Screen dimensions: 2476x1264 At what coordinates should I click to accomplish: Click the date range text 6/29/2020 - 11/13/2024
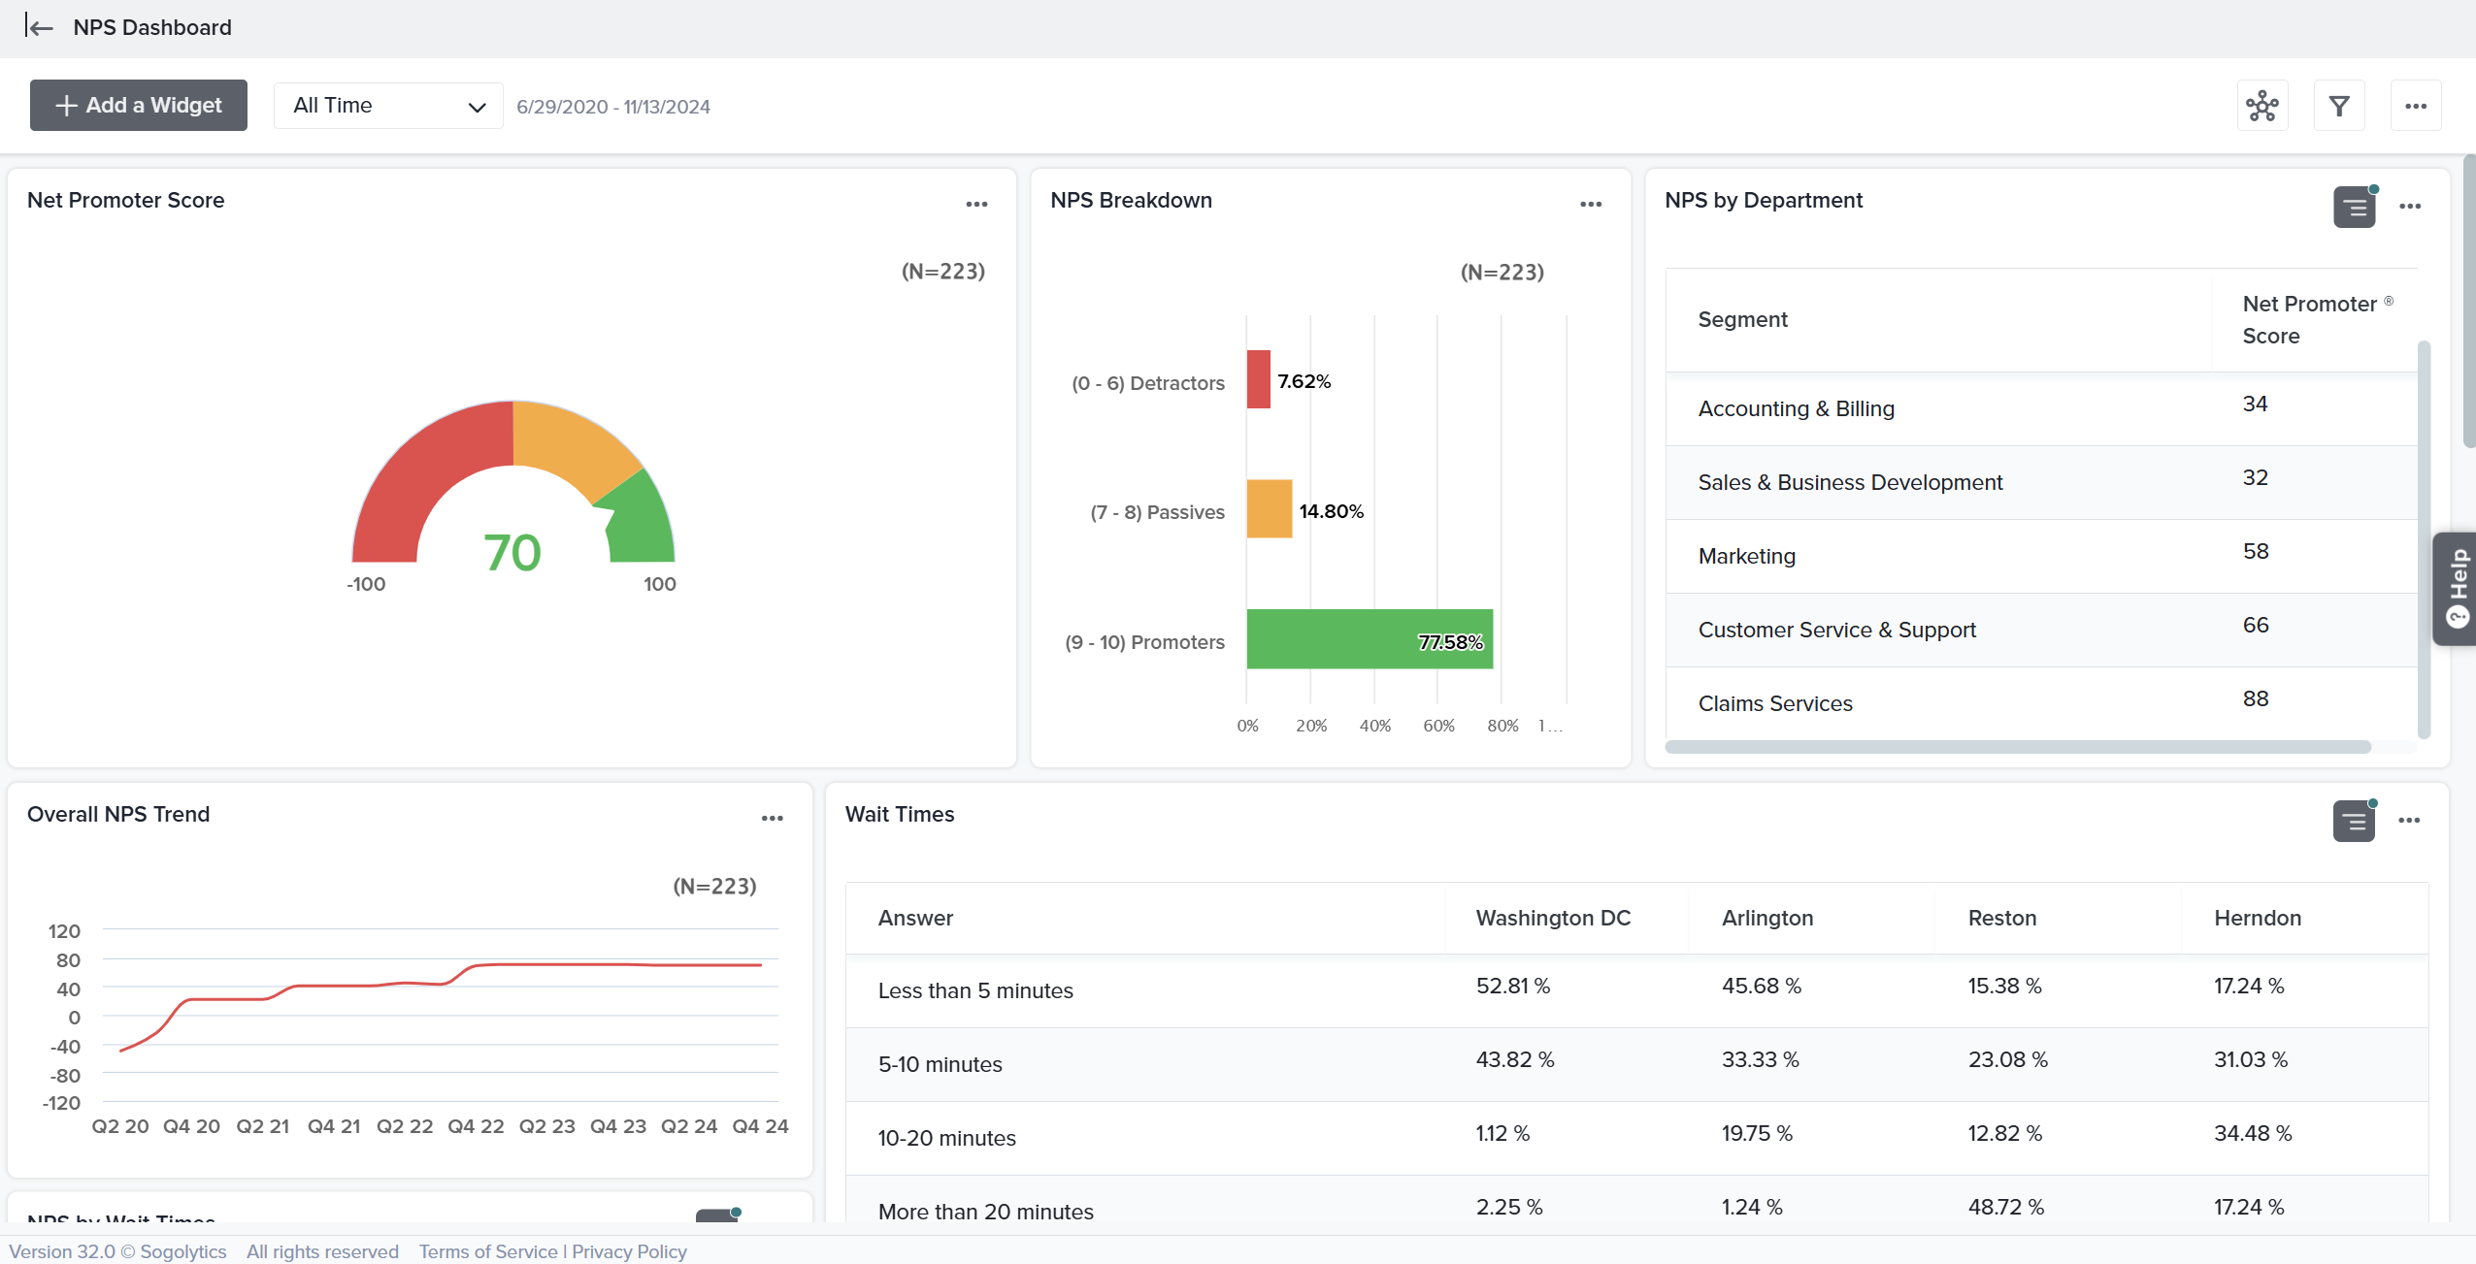coord(613,107)
